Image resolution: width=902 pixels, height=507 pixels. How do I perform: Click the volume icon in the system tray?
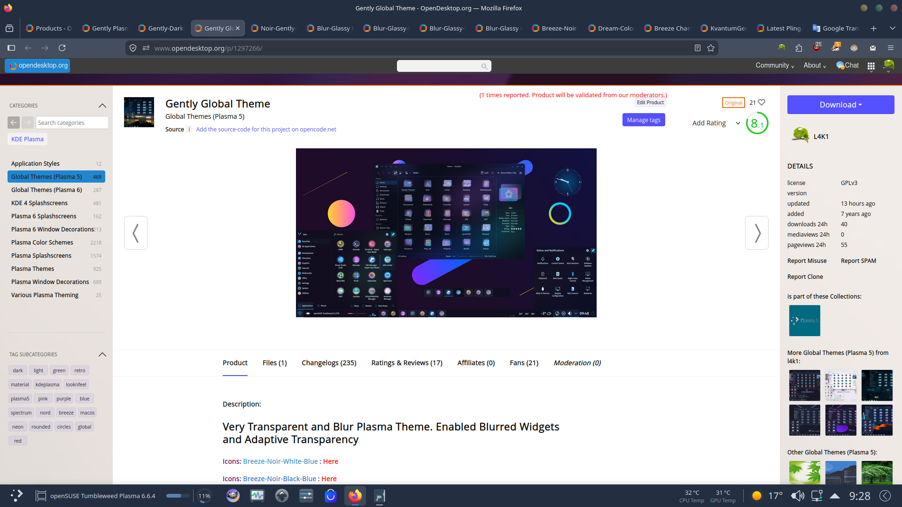pyautogui.click(x=797, y=496)
